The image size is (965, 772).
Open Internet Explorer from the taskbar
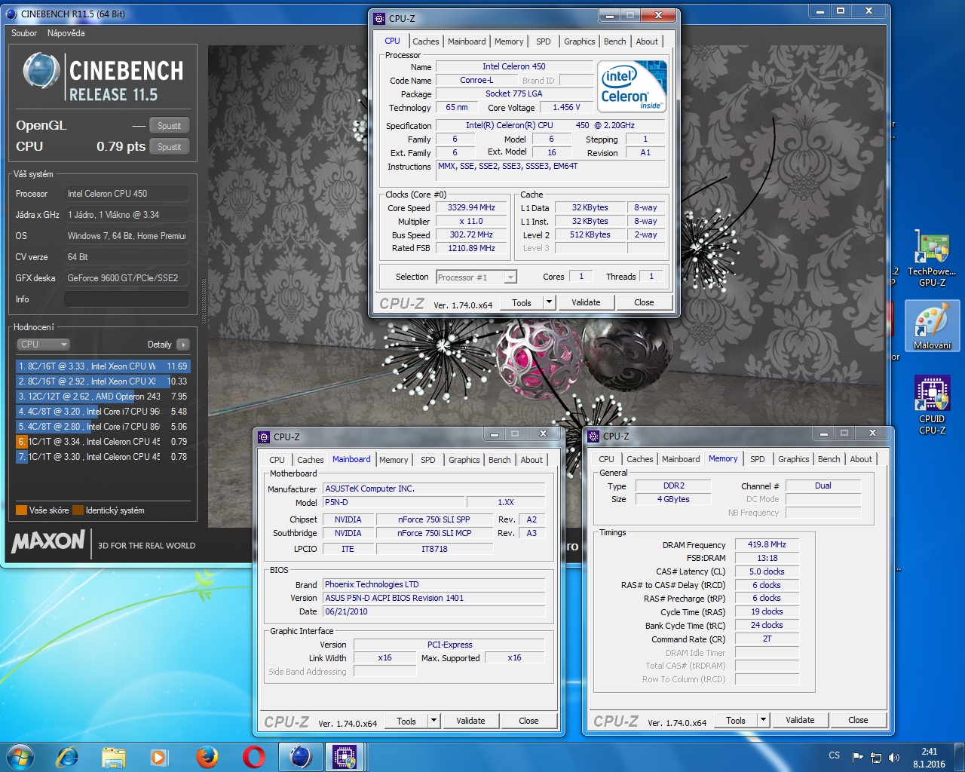click(67, 756)
